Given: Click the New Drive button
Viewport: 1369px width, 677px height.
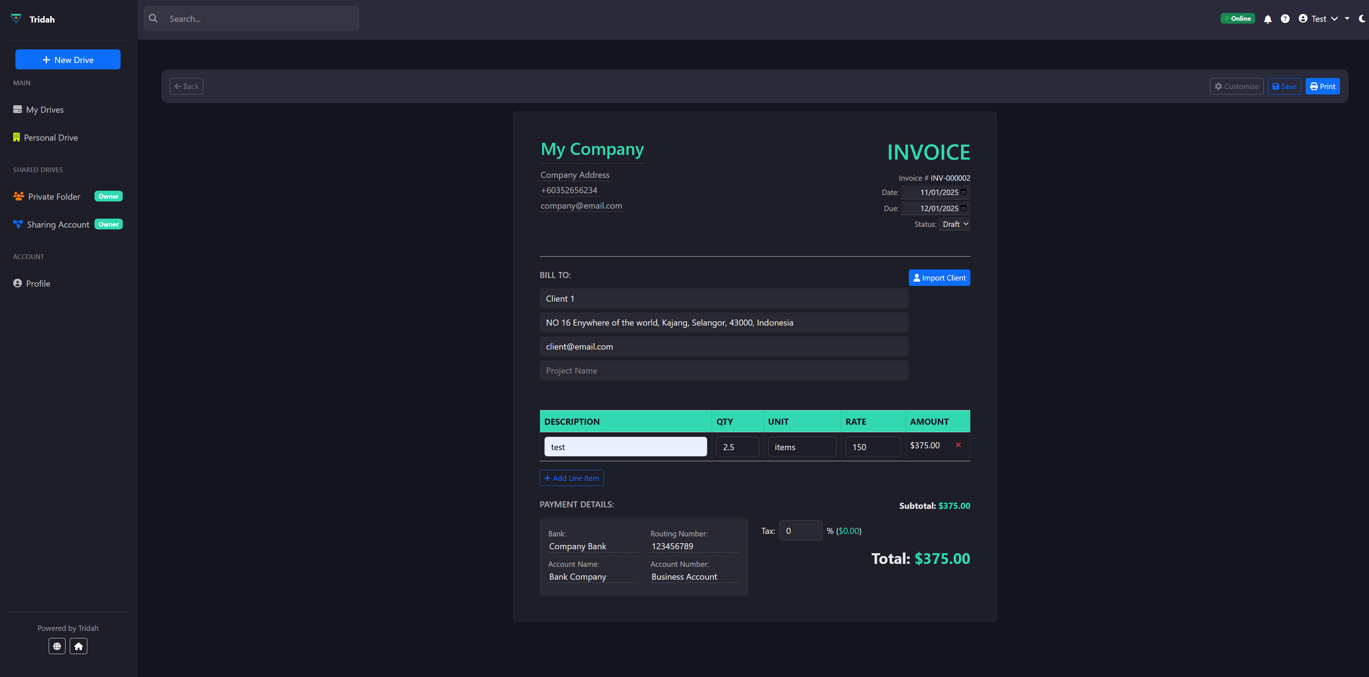Looking at the screenshot, I should point(68,59).
